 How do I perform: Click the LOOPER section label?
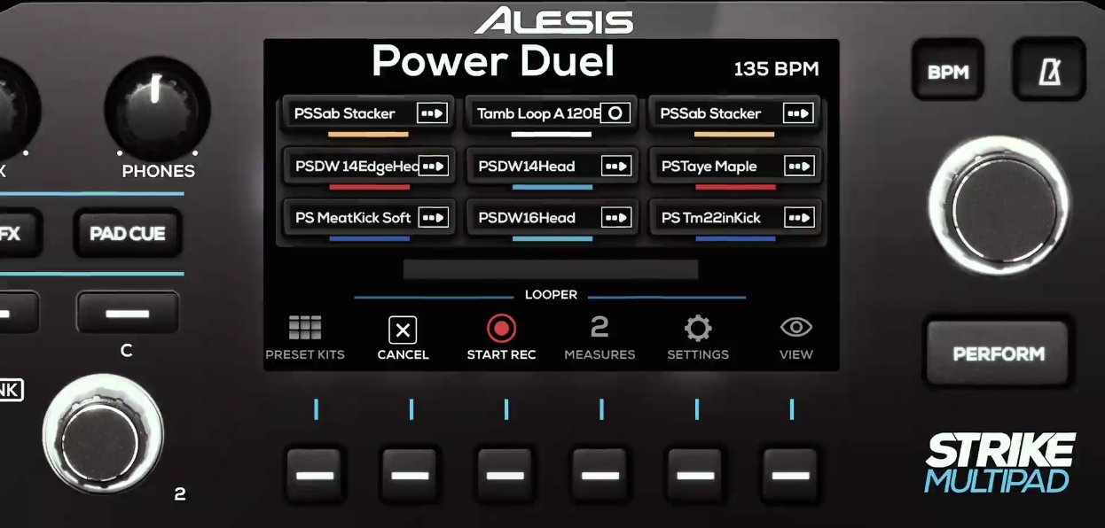[551, 295]
